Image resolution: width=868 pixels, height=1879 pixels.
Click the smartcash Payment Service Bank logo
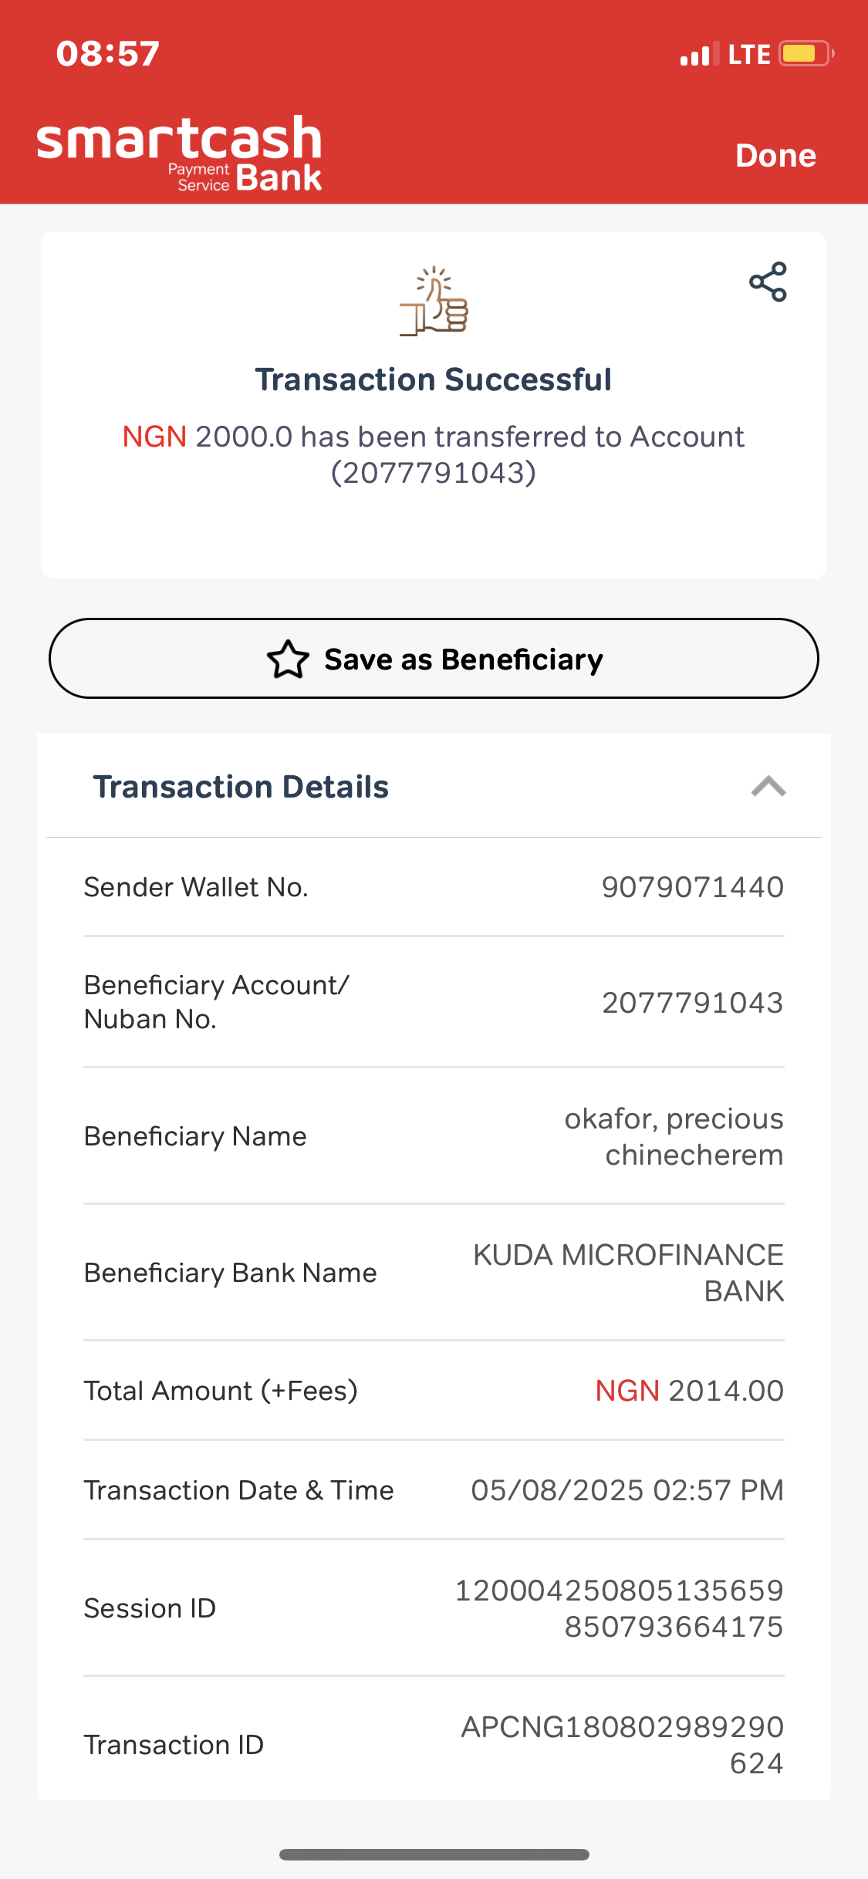(179, 153)
